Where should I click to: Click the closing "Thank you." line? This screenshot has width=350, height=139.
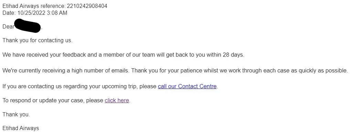tap(16, 115)
